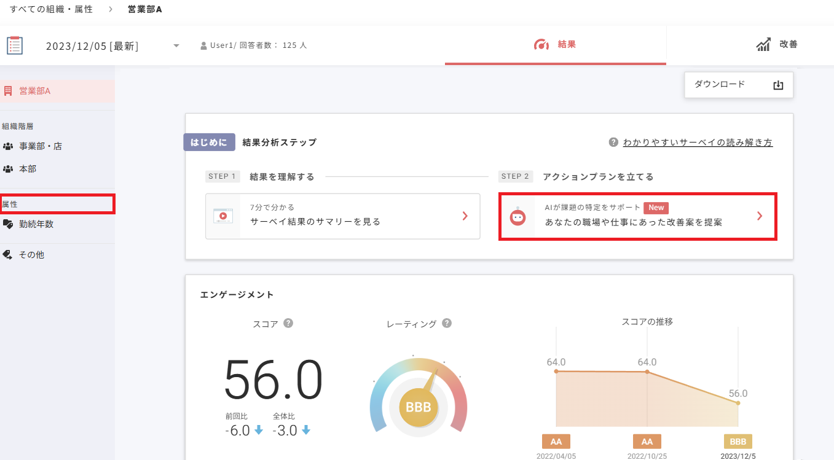Switch to the 結果 tab
834x460 pixels.
pyautogui.click(x=555, y=44)
